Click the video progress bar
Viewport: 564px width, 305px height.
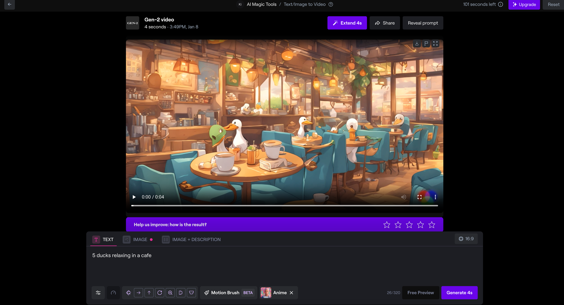(x=284, y=206)
